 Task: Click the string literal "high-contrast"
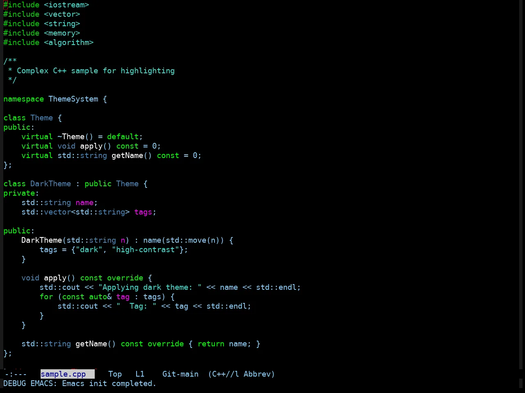point(146,250)
